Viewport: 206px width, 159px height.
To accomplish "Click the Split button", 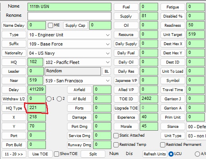I will (93, 154).
